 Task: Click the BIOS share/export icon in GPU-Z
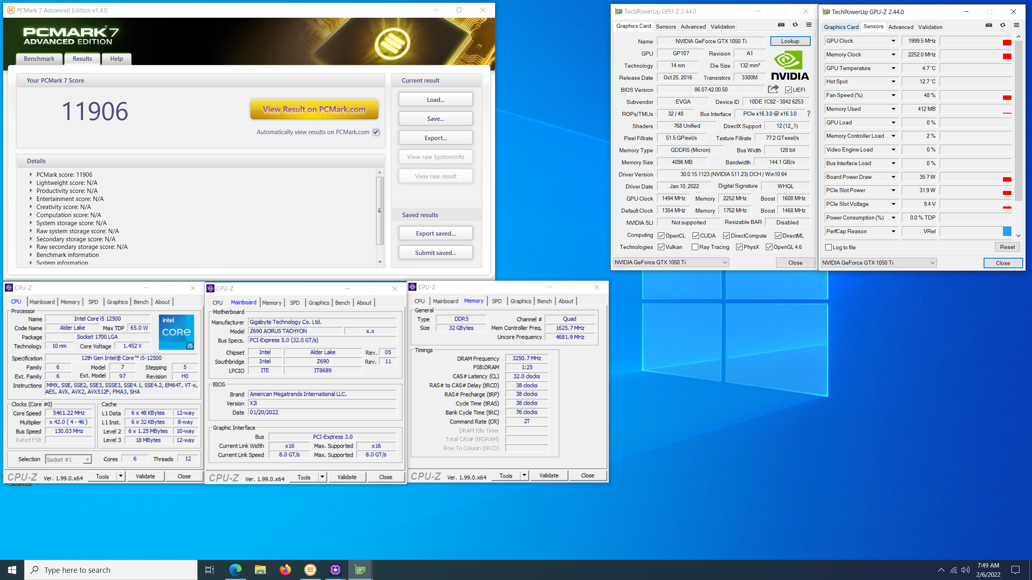click(x=773, y=89)
